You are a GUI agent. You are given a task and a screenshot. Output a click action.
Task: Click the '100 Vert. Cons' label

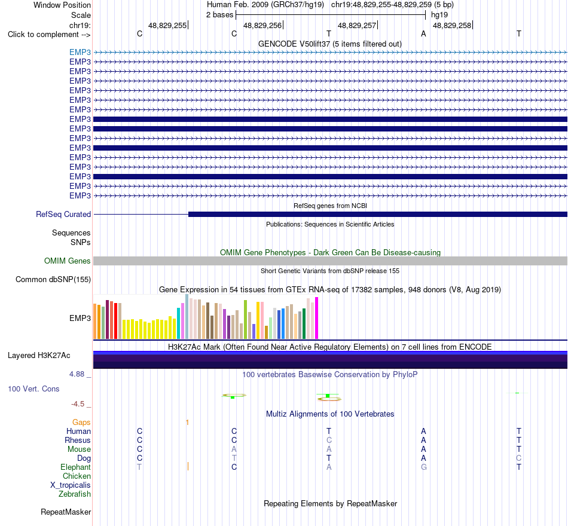(x=33, y=389)
